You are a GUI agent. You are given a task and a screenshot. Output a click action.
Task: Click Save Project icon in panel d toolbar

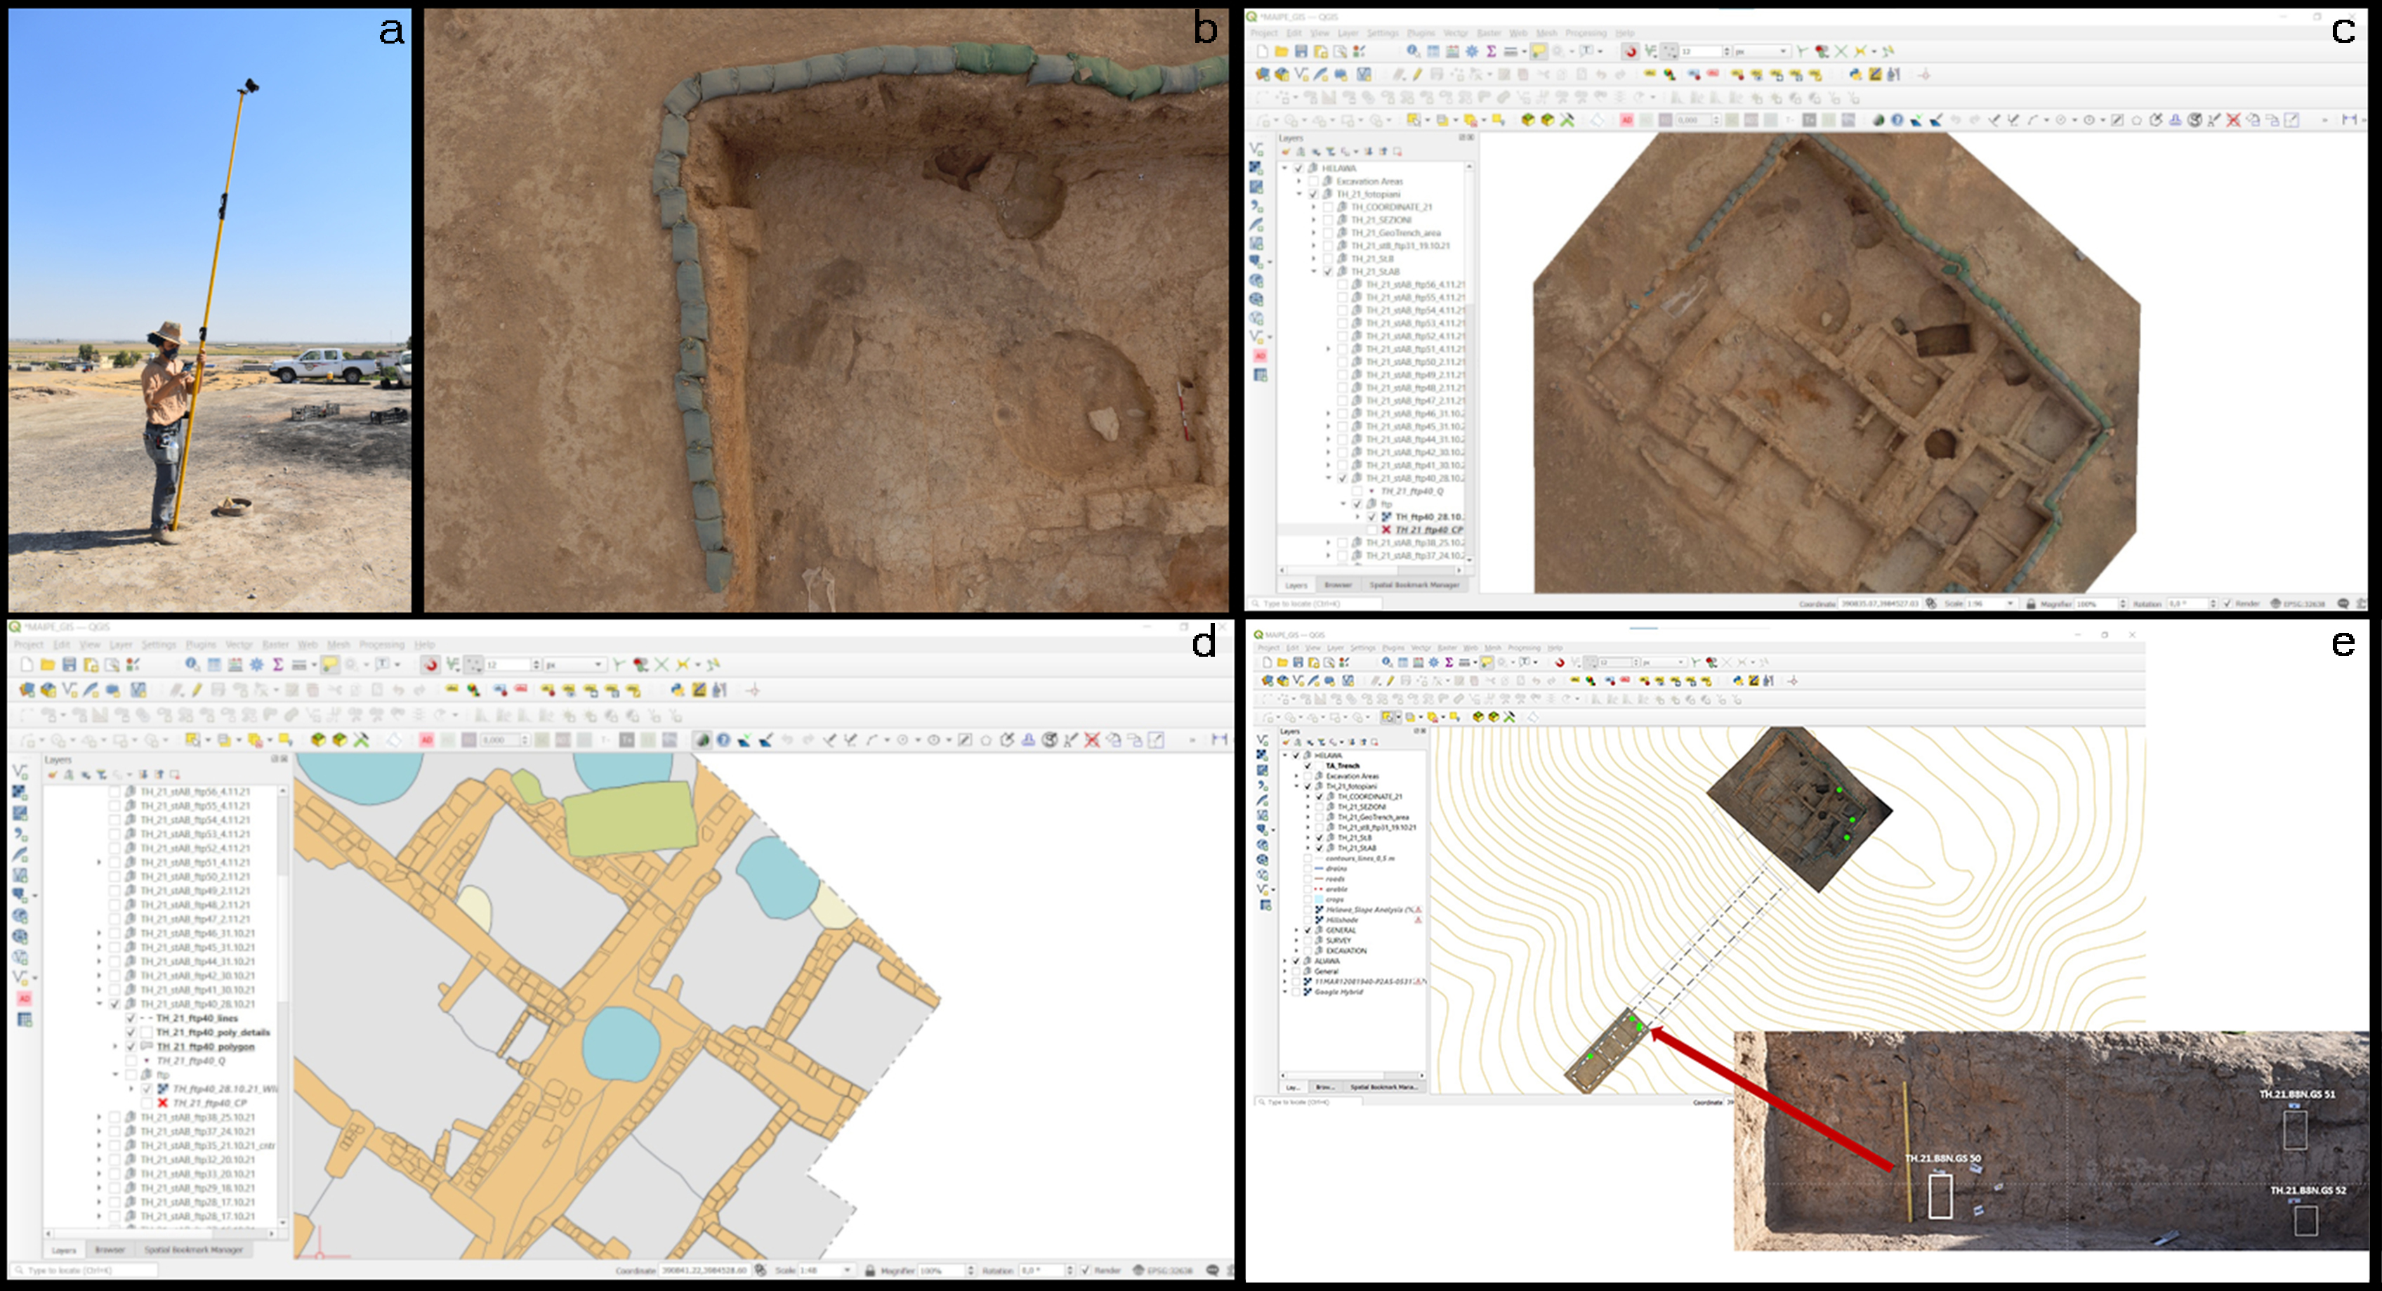70,665
